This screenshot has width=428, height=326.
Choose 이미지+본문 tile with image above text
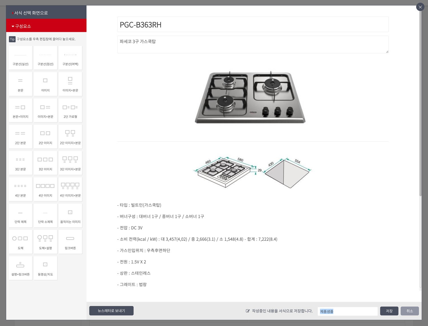pyautogui.click(x=70, y=84)
